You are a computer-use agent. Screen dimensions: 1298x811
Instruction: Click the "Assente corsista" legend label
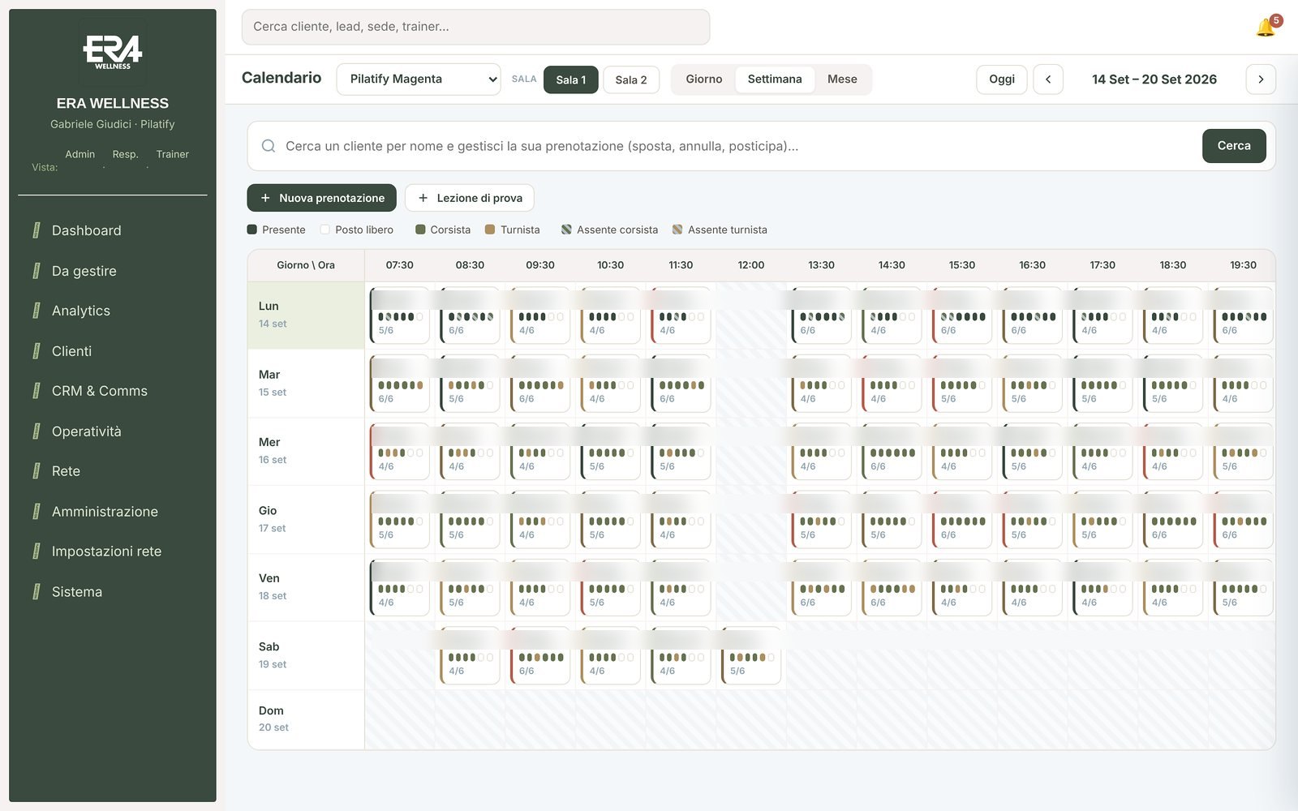[x=617, y=230]
